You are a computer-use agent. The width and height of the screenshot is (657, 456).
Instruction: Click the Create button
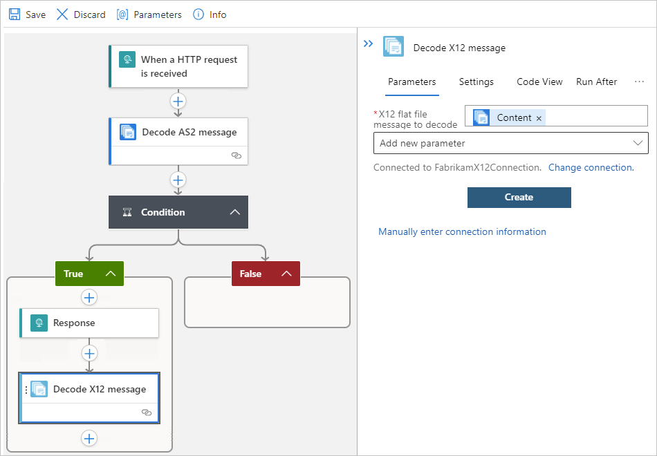pos(519,198)
